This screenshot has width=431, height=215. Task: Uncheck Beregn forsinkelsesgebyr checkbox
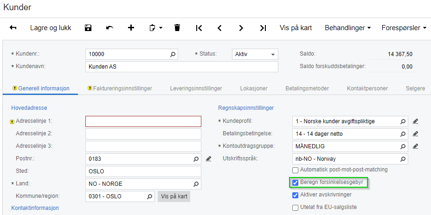coord(295,183)
